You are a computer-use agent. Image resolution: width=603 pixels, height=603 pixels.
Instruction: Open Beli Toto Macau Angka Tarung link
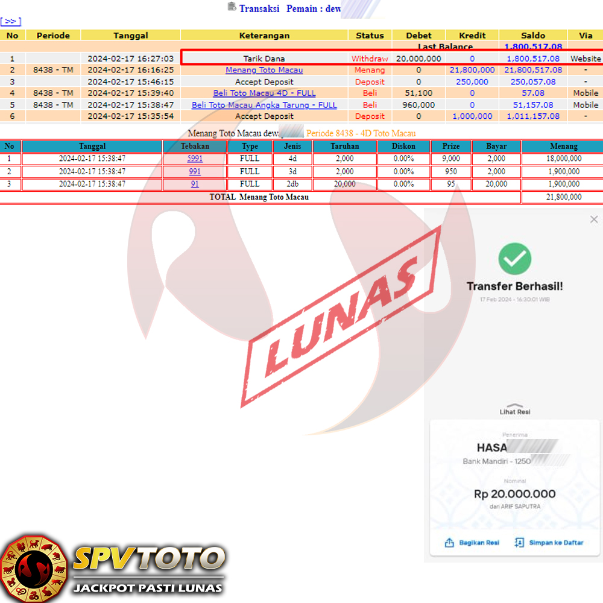point(264,105)
